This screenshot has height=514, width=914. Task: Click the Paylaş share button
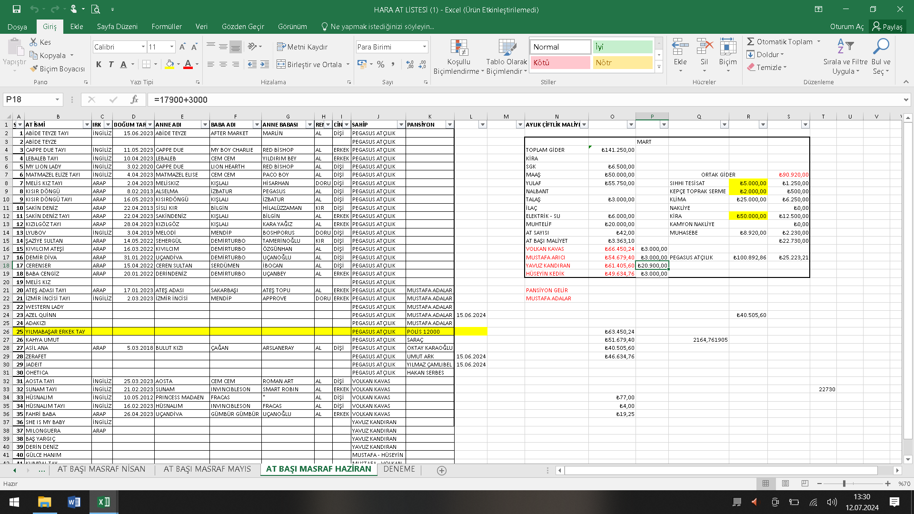tap(887, 27)
